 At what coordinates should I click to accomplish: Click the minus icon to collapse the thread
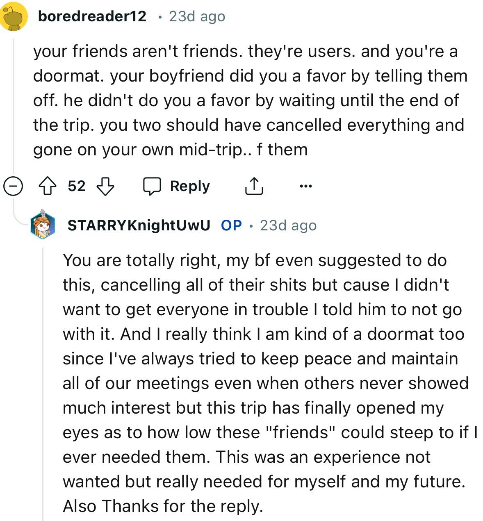13,187
